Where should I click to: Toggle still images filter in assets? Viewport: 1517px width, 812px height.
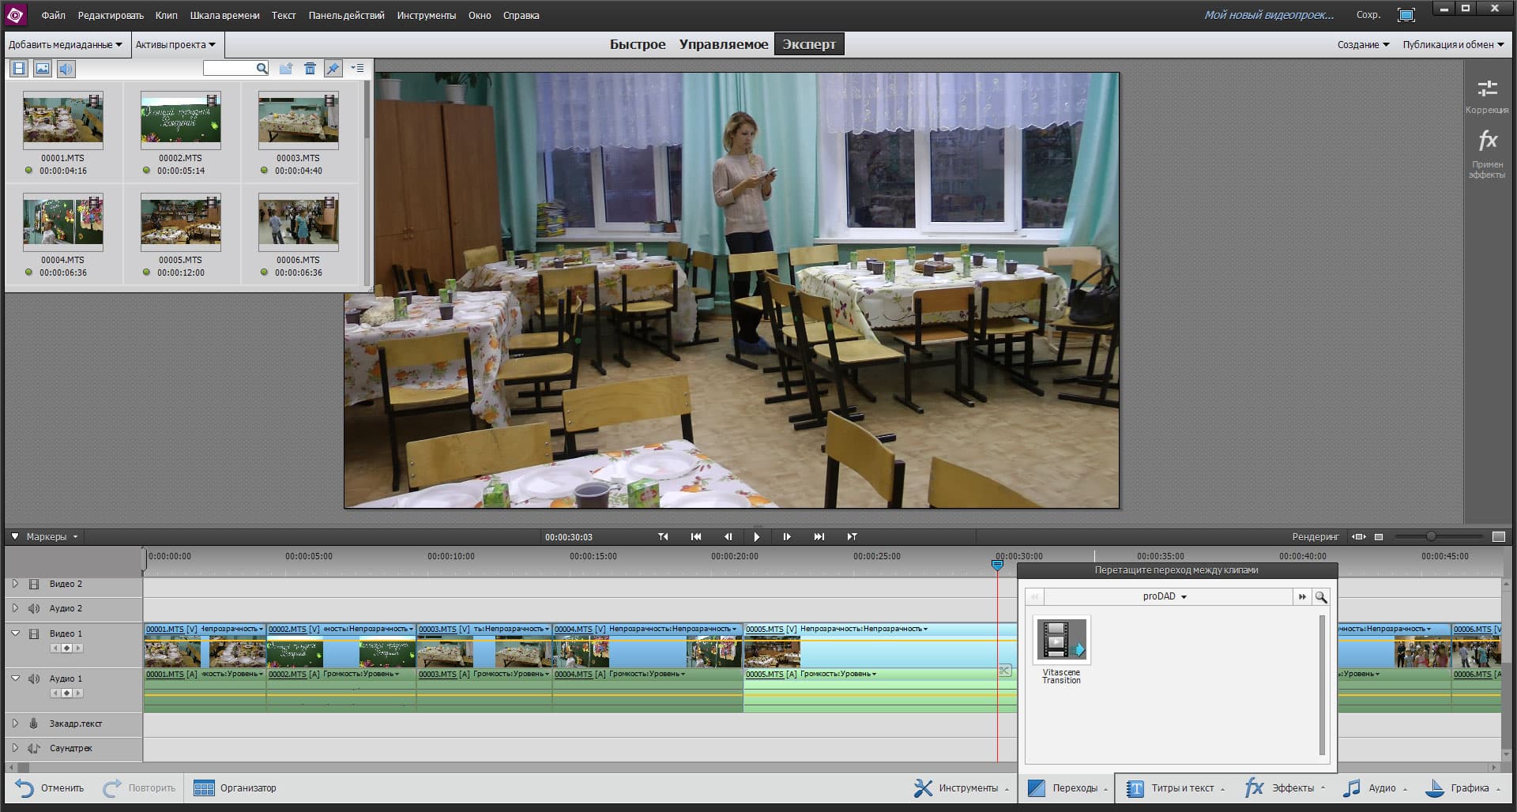(43, 69)
